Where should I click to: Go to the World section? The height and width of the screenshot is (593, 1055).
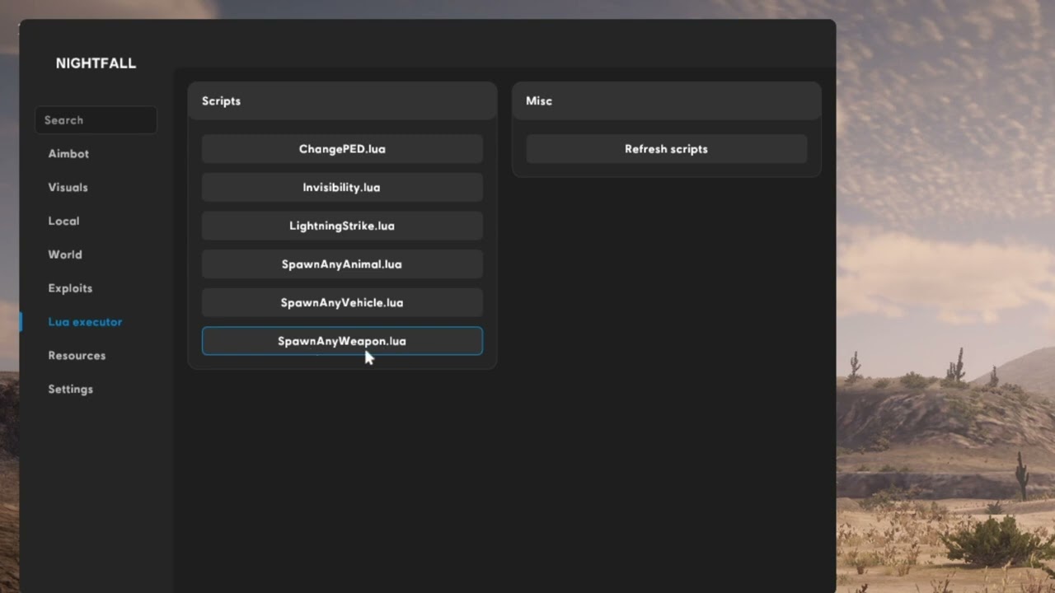[x=65, y=255]
